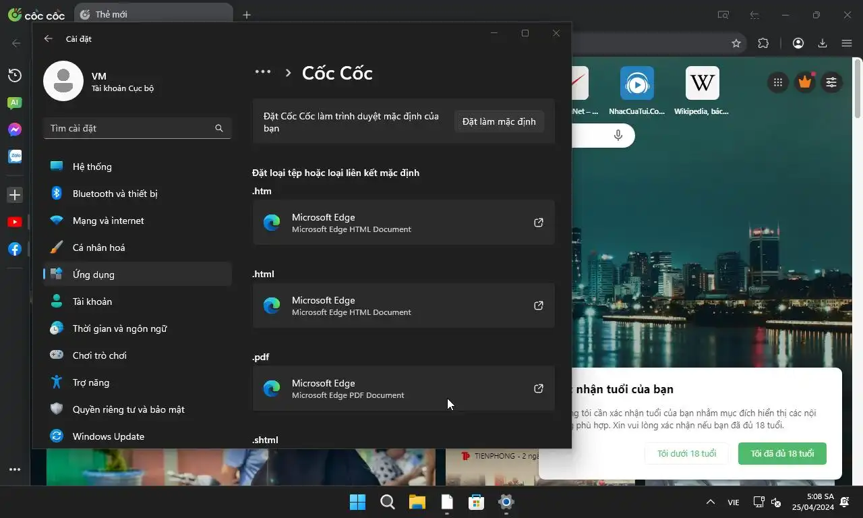Click VIE language indicator in tray
The width and height of the screenshot is (863, 518).
734,502
